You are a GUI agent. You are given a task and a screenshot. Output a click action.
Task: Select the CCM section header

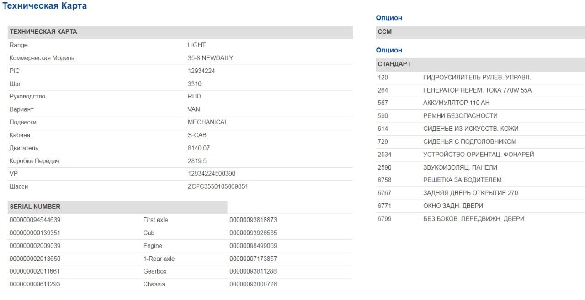click(385, 32)
